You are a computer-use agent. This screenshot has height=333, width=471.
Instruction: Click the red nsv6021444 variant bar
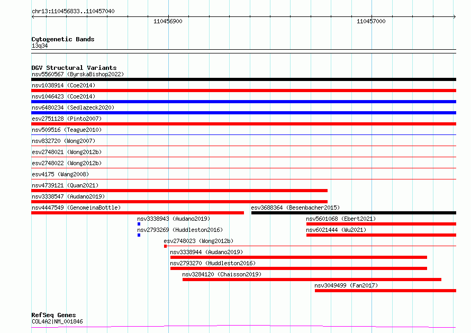click(381, 235)
